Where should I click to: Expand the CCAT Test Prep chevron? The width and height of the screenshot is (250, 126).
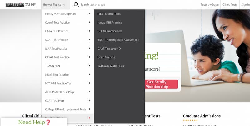coord(89,100)
